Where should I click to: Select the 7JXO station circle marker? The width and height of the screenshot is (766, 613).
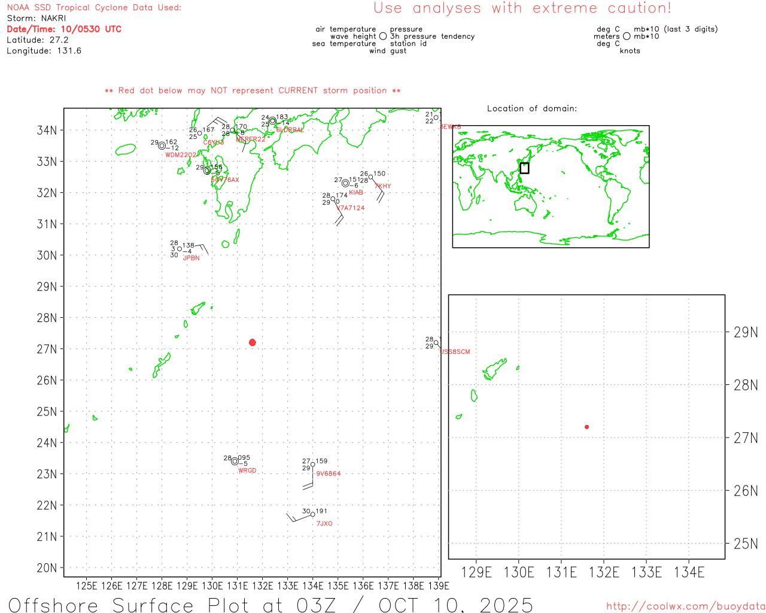pos(312,514)
